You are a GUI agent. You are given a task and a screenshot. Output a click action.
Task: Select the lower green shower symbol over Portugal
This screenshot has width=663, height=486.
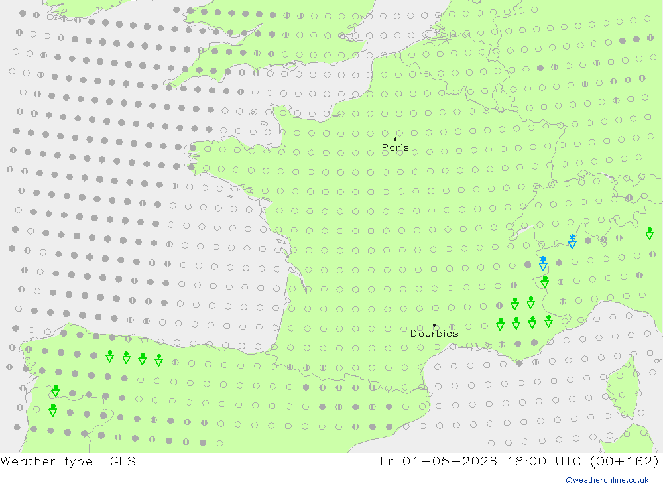click(x=53, y=410)
